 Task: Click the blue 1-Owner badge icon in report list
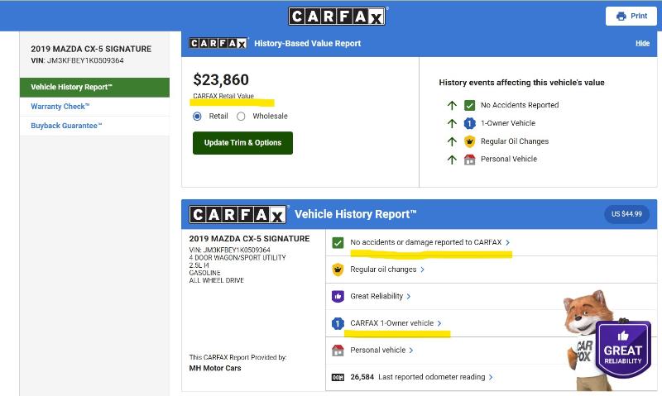point(338,323)
